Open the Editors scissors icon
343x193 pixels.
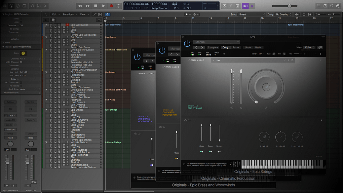point(45,6)
